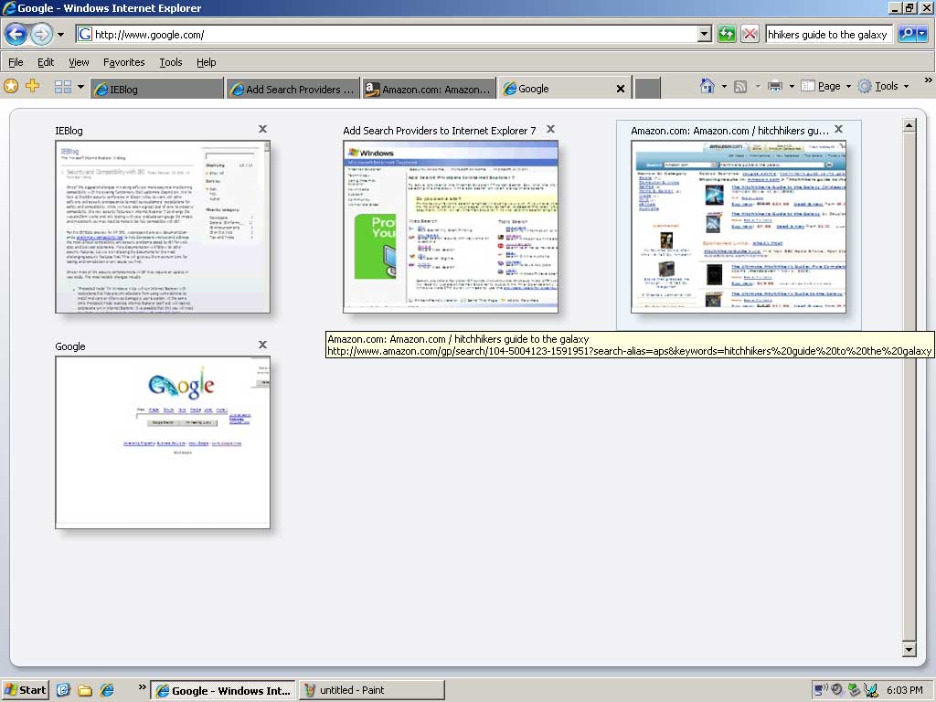Screen dimensions: 936x702
Task: Expand the command bar overflow chevron
Action: coord(928,80)
